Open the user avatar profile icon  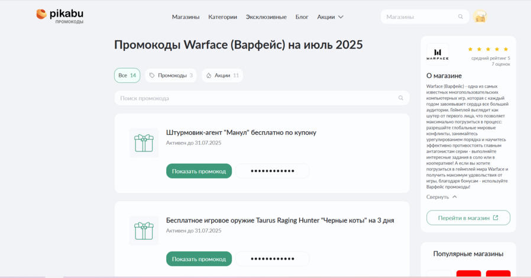(x=480, y=16)
